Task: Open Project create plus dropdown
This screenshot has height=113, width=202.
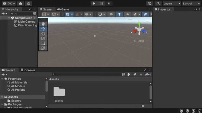Action: (4, 74)
